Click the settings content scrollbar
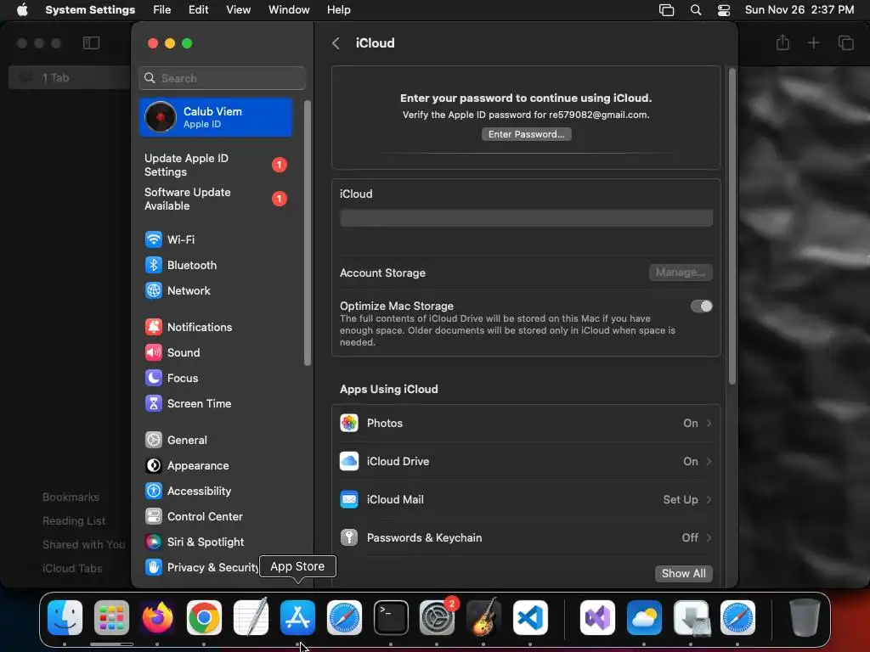The image size is (870, 652). coord(732,226)
